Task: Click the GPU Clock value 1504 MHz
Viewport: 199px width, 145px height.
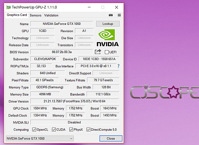Action: (x=40, y=108)
